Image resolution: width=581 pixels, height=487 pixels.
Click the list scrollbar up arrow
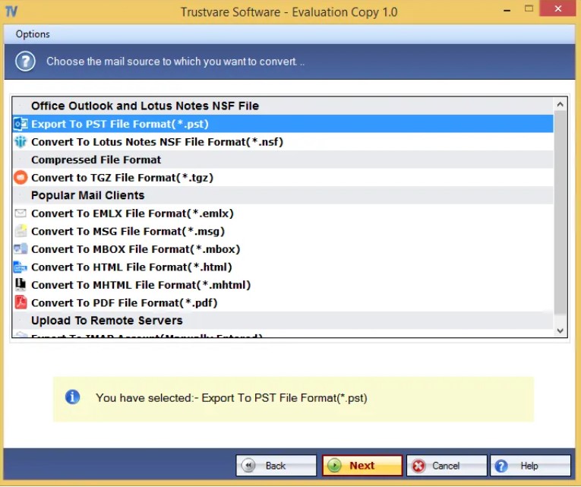pos(560,105)
